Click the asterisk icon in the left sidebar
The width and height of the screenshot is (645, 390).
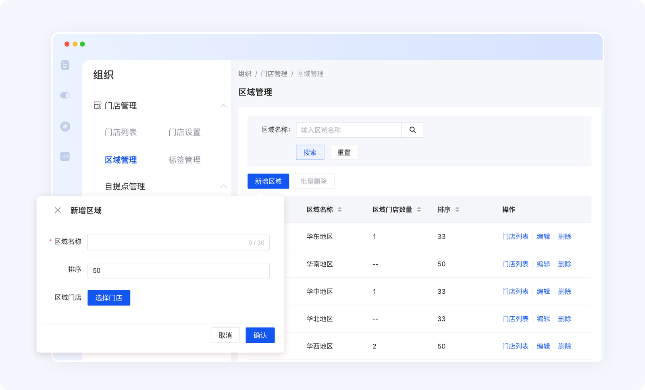tap(65, 126)
